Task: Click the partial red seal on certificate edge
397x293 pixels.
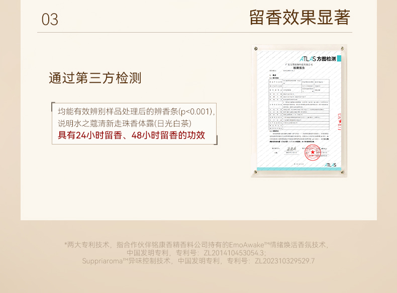Action: point(340,122)
